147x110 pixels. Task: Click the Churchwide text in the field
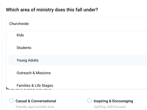click(x=19, y=24)
